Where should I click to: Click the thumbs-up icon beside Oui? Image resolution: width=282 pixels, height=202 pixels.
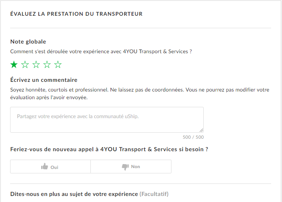pos(44,167)
